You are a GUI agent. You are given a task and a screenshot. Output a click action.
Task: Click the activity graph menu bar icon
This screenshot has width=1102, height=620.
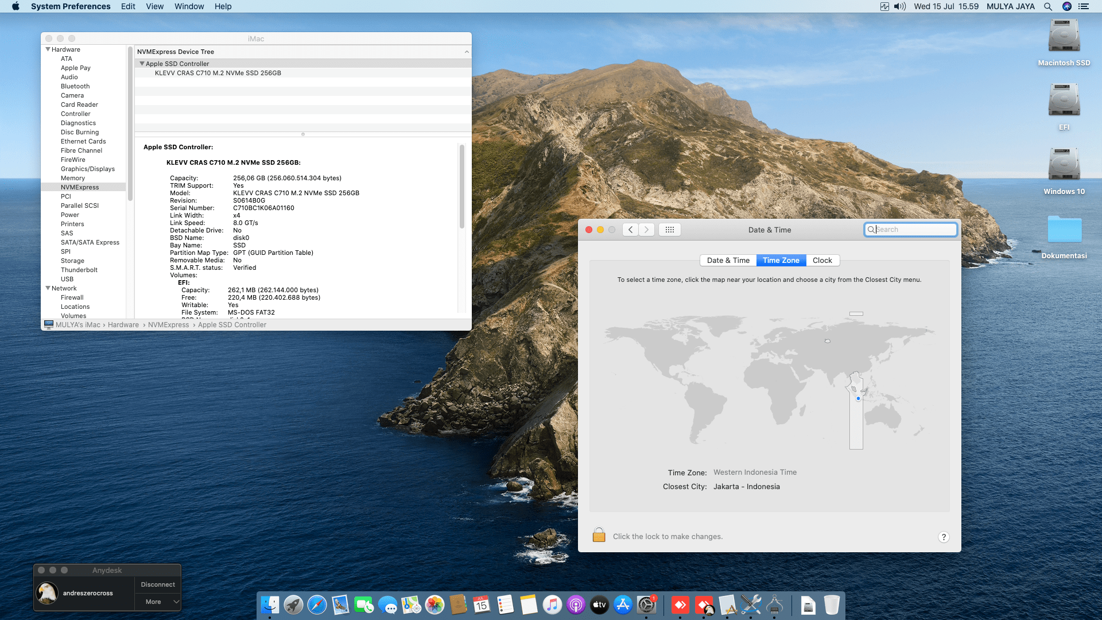[884, 6]
